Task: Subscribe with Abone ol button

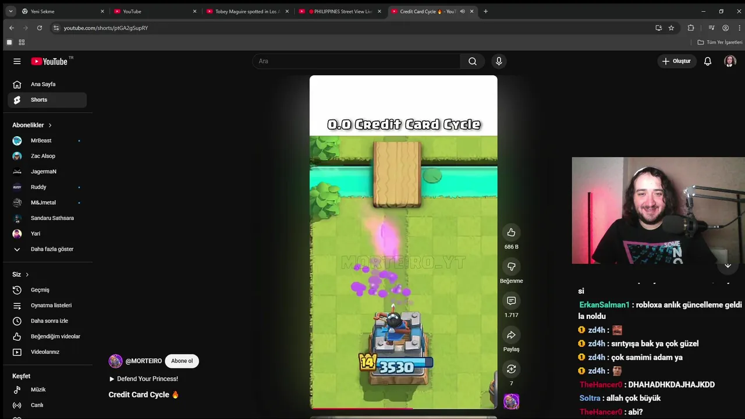Action: (182, 361)
